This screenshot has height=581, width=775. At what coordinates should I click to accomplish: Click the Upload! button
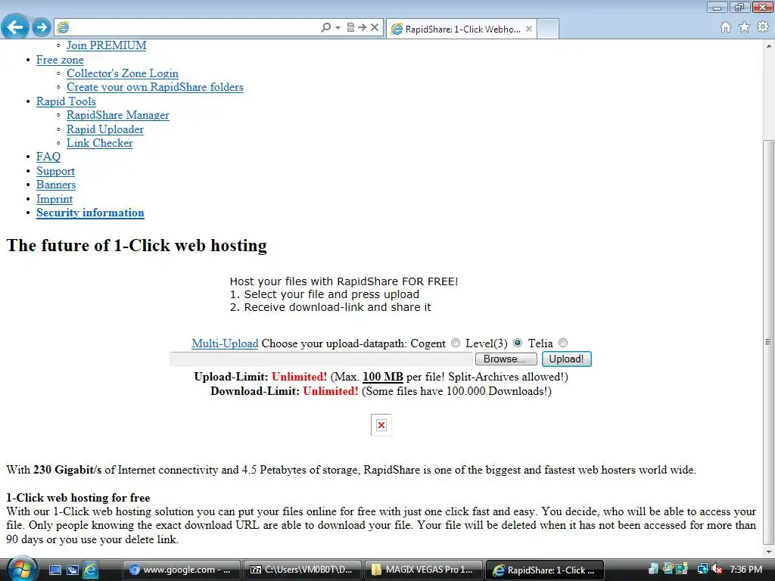tap(566, 359)
